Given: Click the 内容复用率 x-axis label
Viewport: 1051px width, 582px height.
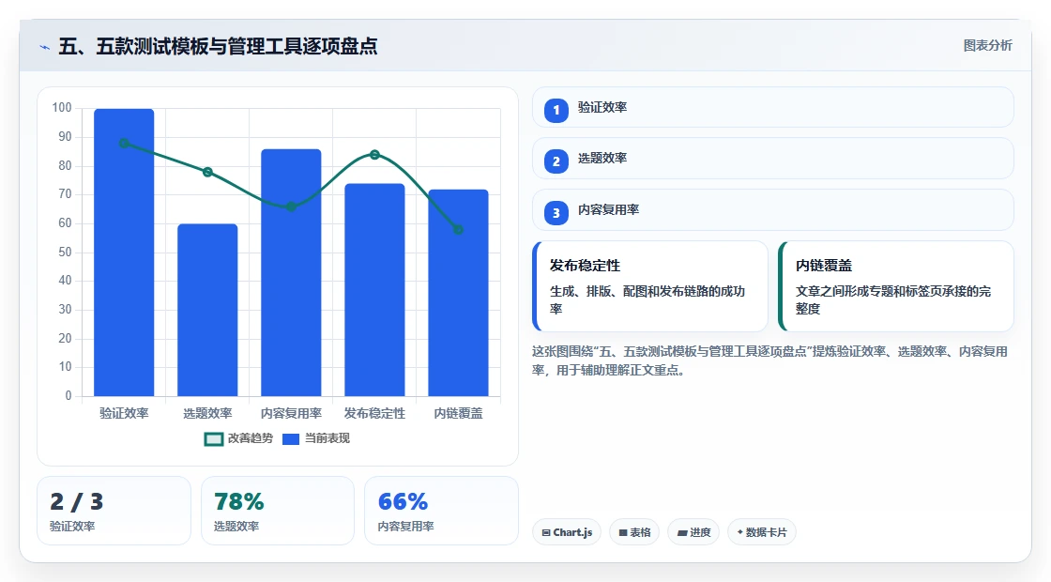Looking at the screenshot, I should [291, 414].
